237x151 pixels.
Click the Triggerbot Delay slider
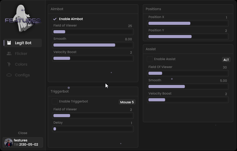93,129
